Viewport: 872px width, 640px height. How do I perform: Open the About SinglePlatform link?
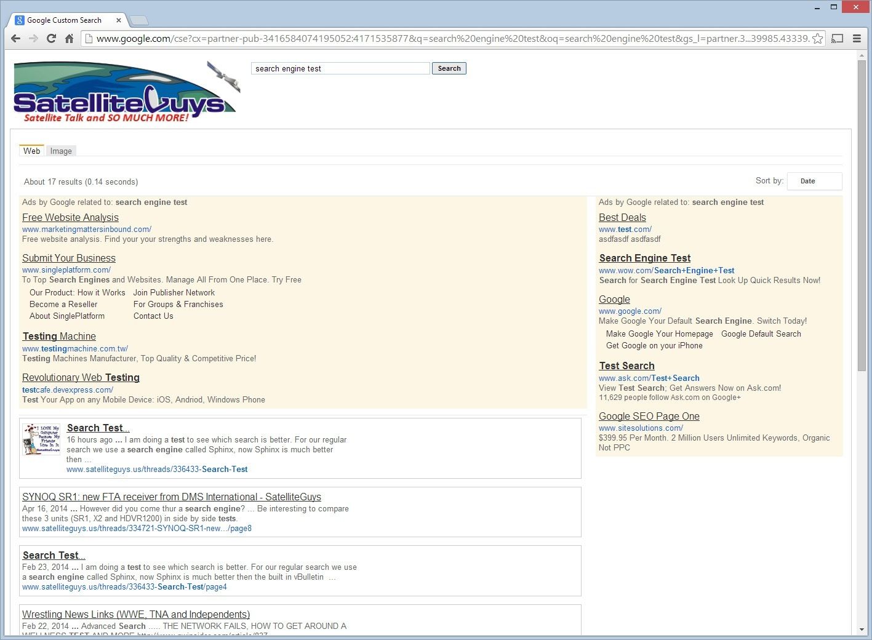[x=67, y=316]
